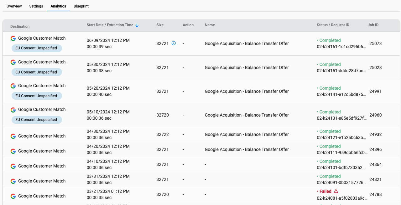401x205 pixels.
Task: Click the Google logo in the 06/09/2024 row
Action: 13,38
